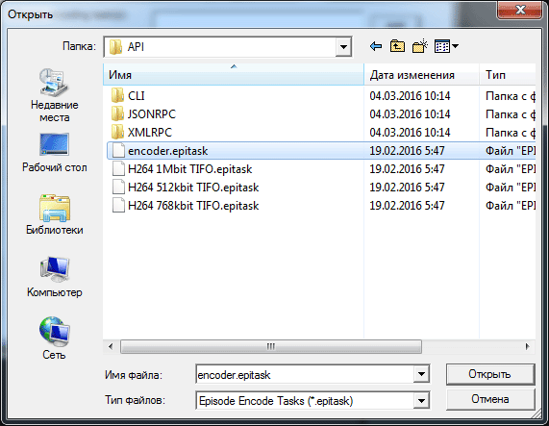Click date 04.03.2016 10:14 of CLI row

coord(410,96)
